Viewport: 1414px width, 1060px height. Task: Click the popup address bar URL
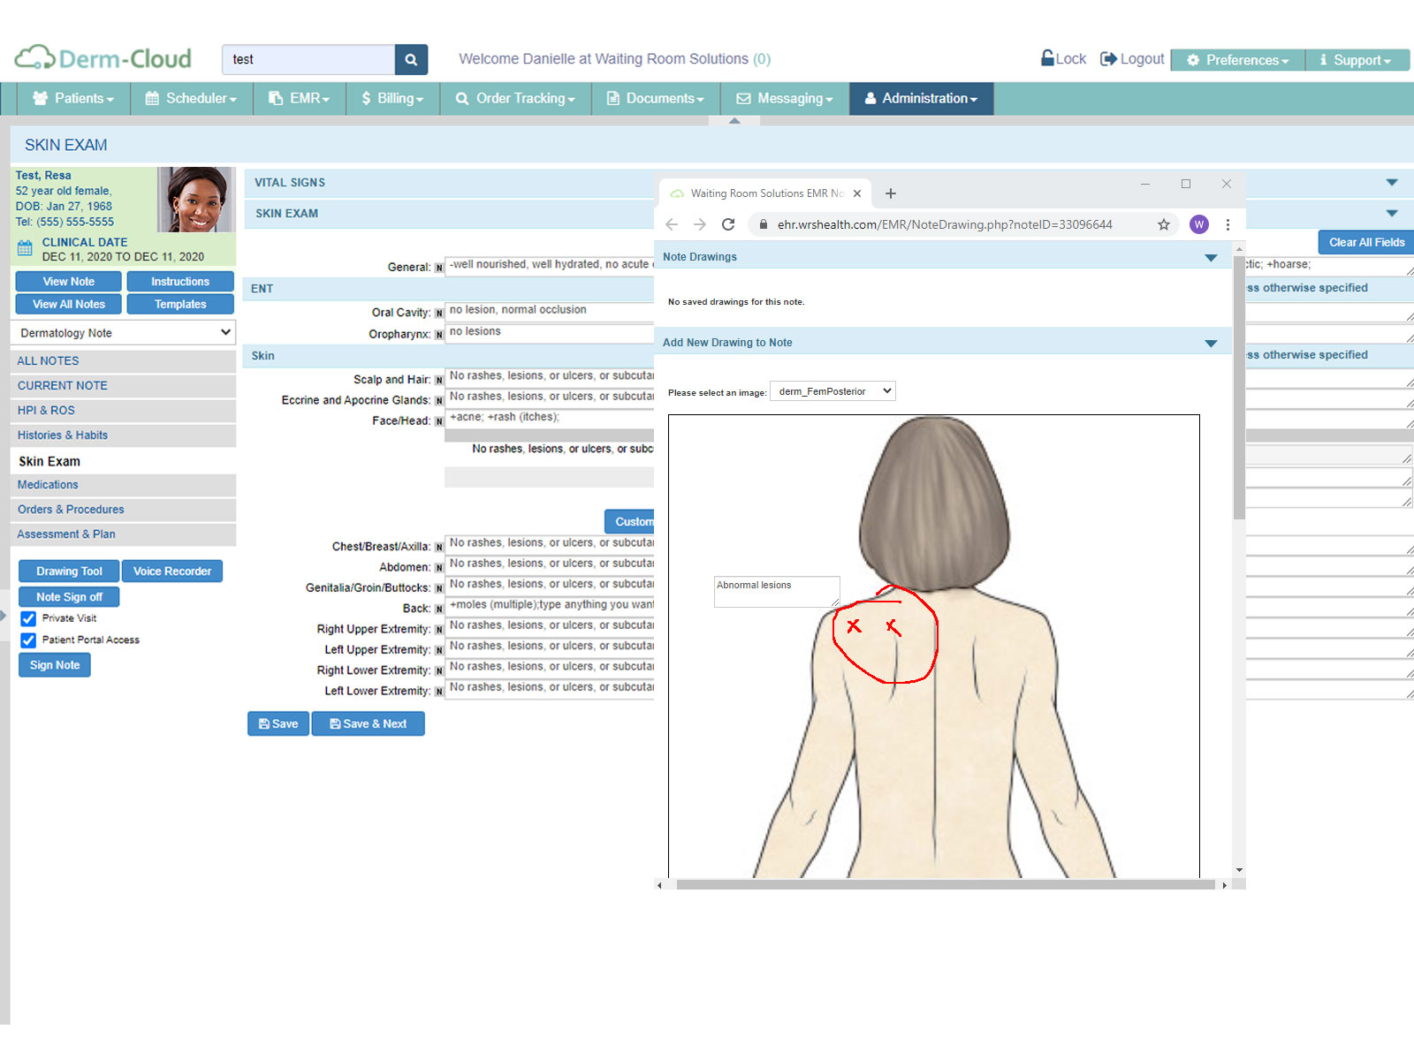pos(945,224)
